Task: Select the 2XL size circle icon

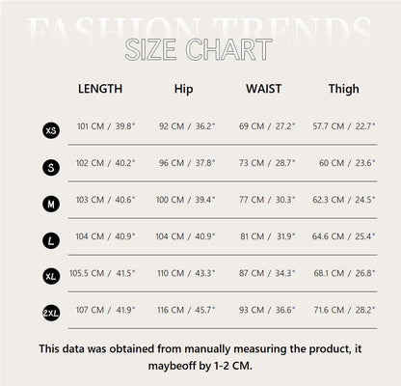Action: 51,313
